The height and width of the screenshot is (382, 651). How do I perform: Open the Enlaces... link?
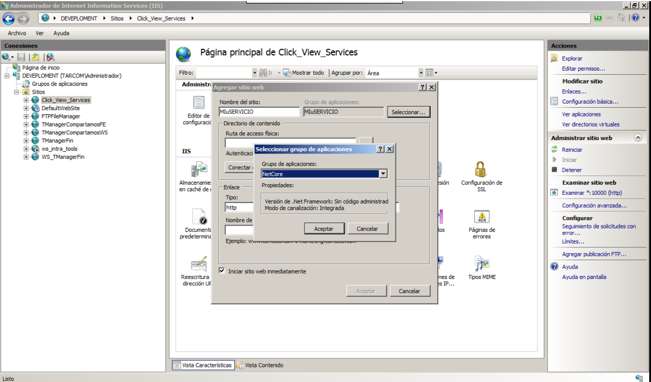pos(574,91)
